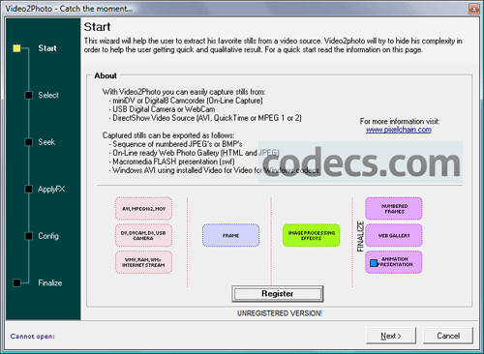The height and width of the screenshot is (354, 484).
Task: Click the Animation Presentation output box
Action: coord(394,262)
